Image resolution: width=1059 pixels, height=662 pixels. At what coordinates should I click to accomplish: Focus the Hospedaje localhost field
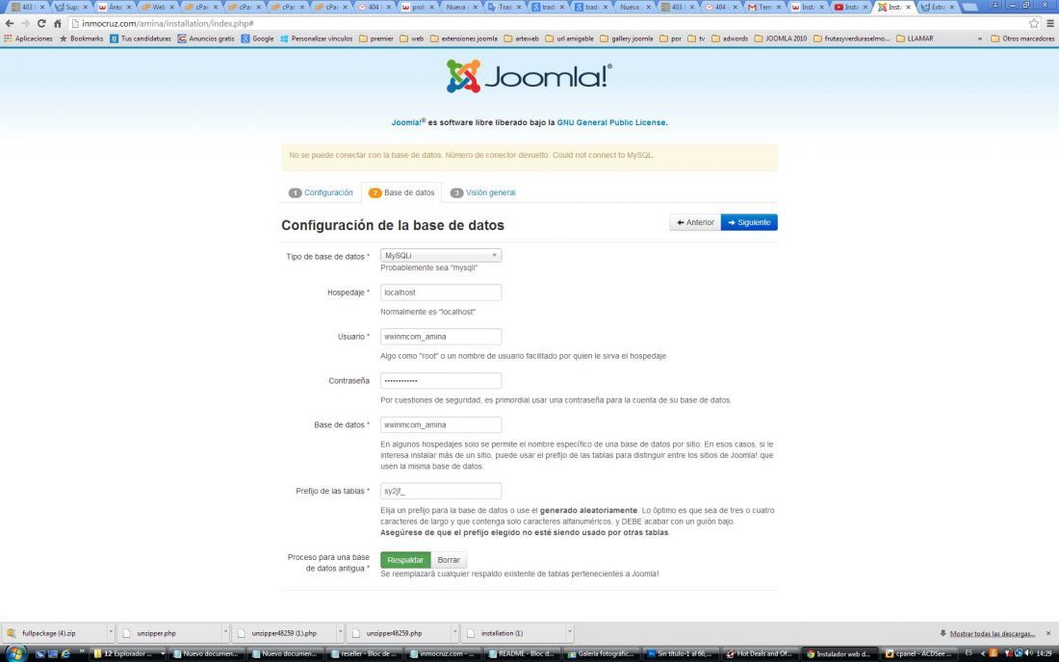pyautogui.click(x=440, y=293)
